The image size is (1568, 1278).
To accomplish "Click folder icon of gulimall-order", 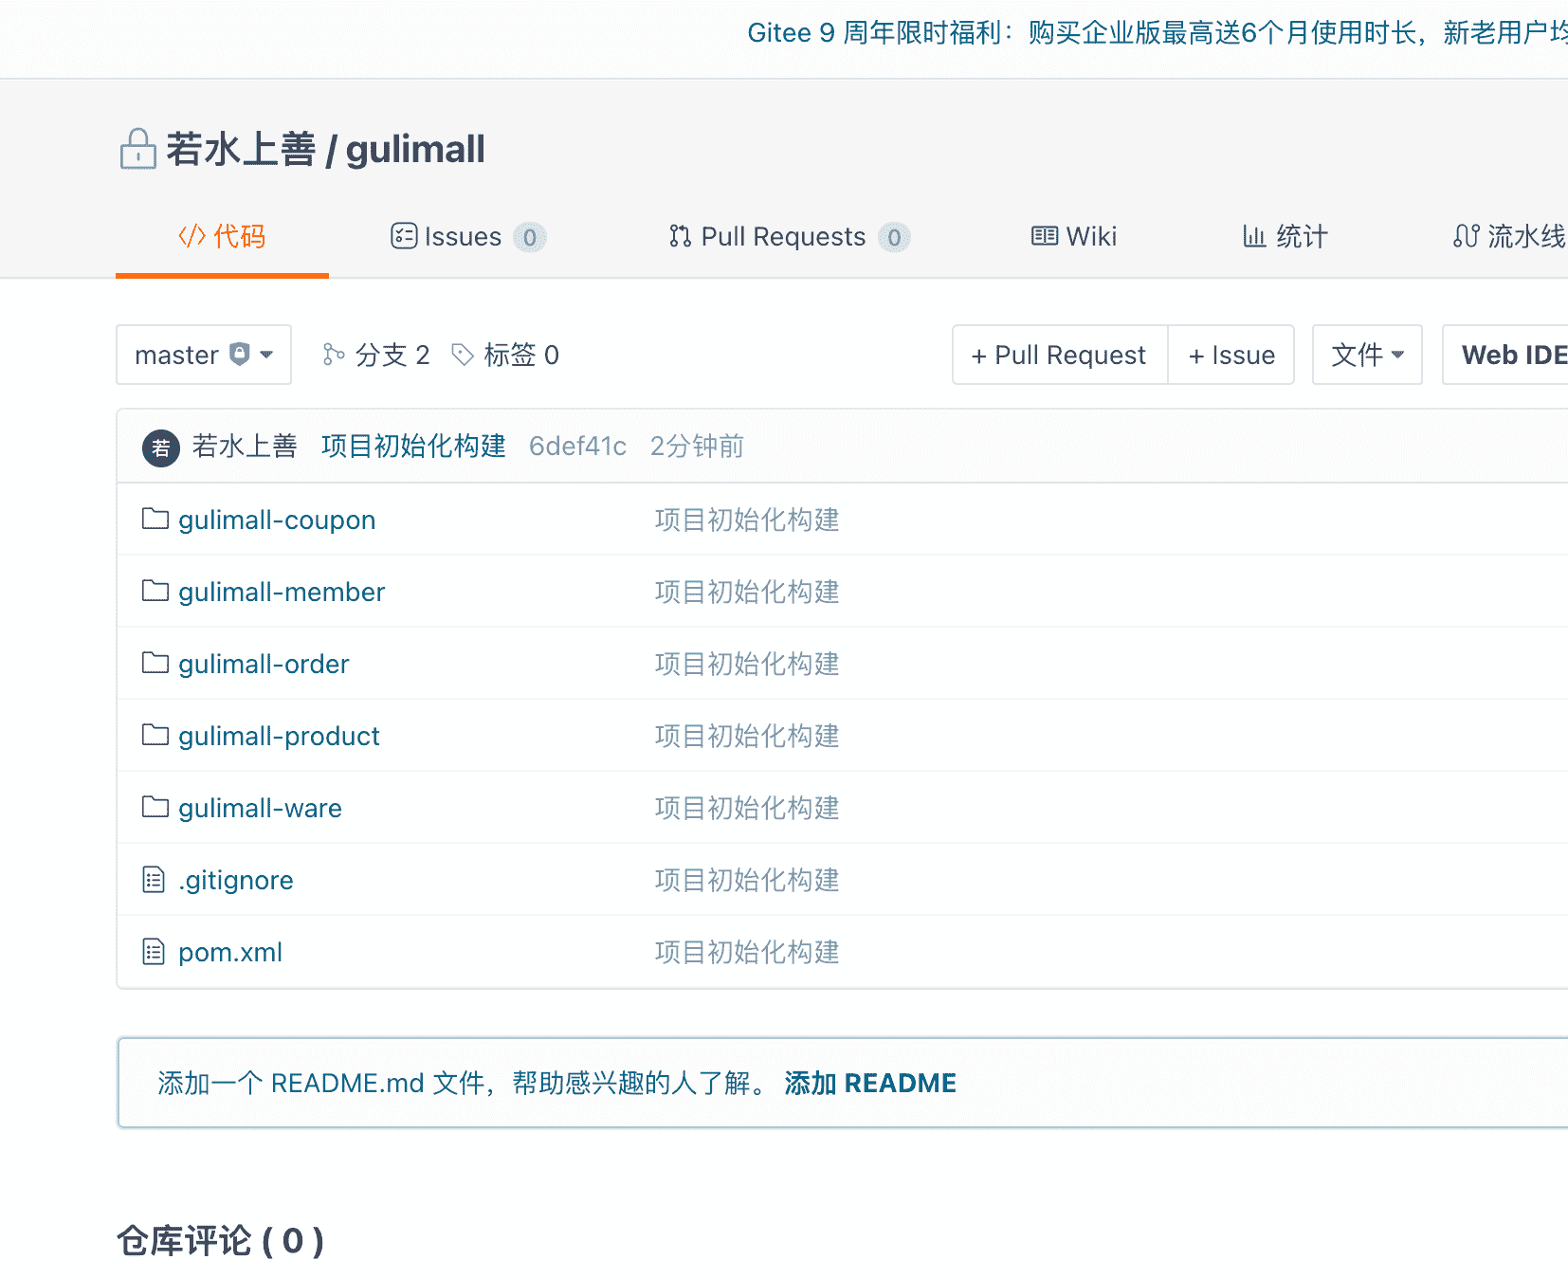I will pos(155,663).
